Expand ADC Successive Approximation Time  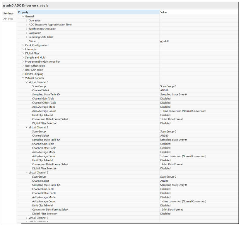click(27, 25)
